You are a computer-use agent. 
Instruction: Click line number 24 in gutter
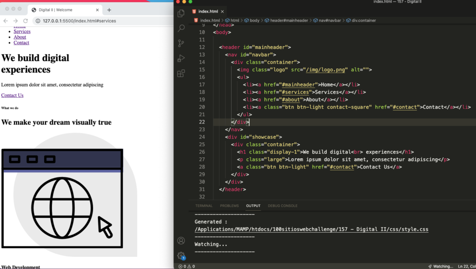(x=202, y=137)
